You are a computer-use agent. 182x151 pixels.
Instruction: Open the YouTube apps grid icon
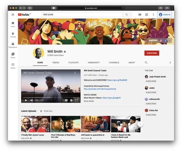click(147, 15)
